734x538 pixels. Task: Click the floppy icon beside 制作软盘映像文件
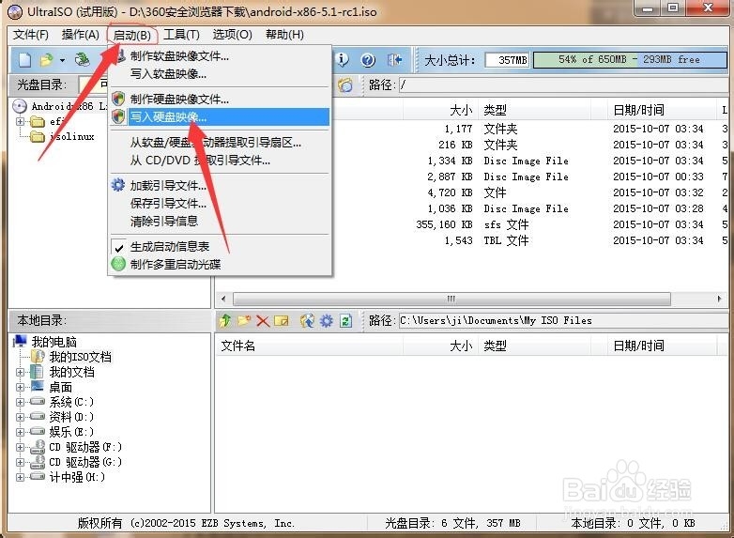[x=120, y=55]
